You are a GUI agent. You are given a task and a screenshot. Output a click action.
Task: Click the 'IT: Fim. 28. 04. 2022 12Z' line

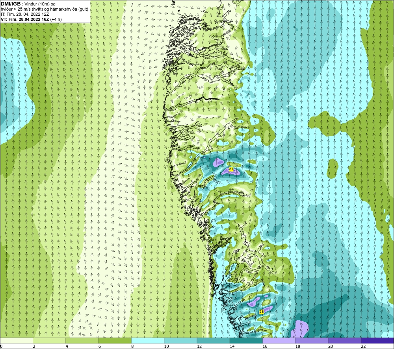[x=25, y=14]
